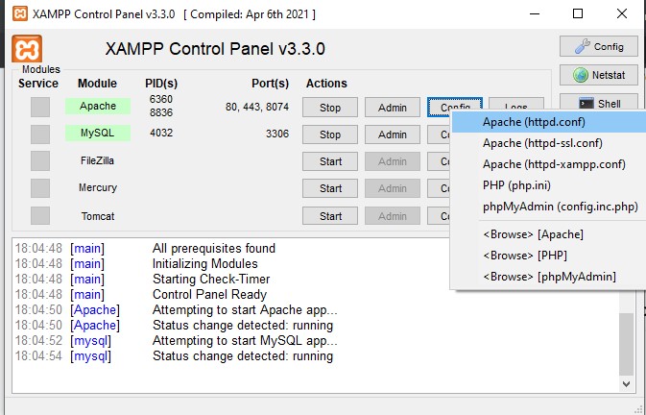The image size is (646, 415).
Task: Stop the Apache module
Action: click(330, 108)
